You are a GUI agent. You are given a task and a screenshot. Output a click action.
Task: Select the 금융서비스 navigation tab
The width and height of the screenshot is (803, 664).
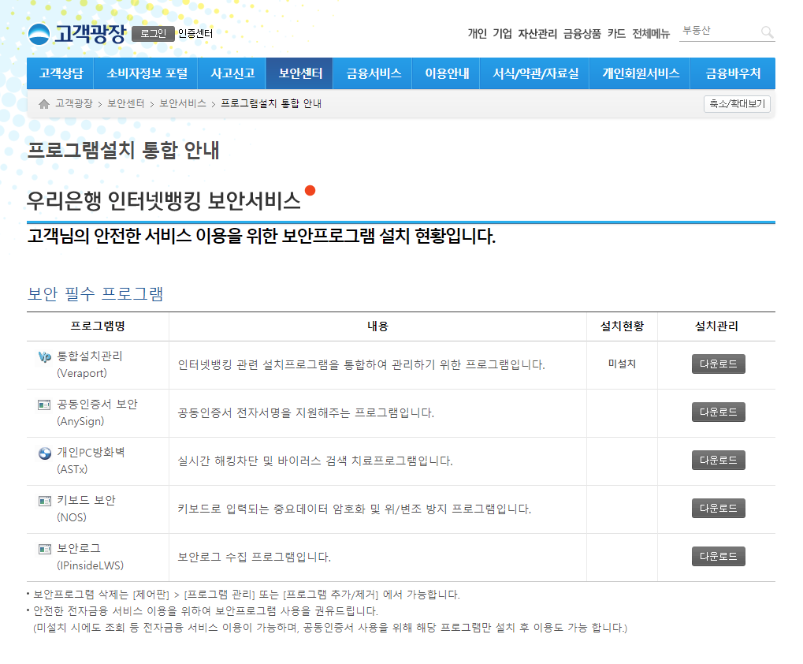[374, 73]
